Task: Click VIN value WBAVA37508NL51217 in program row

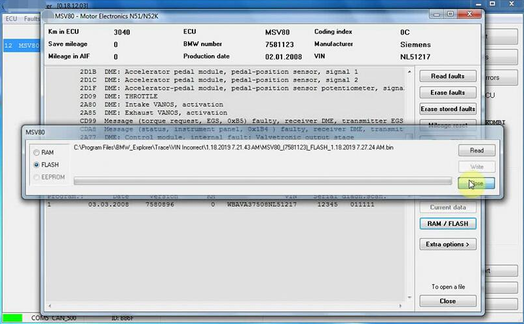Action: 261,204
